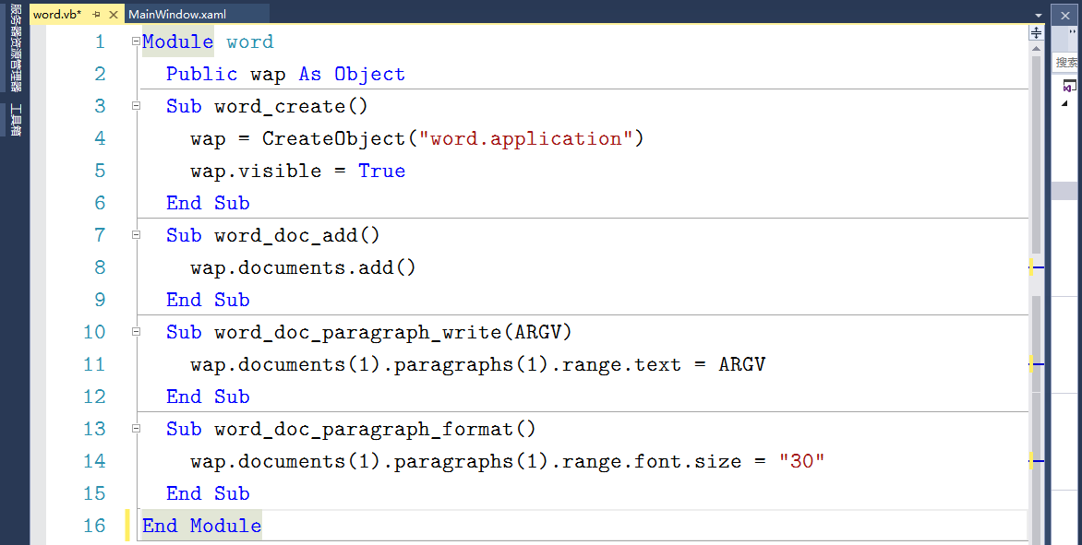The width and height of the screenshot is (1082, 545).
Task: Switch to the MainWindow.xaml tab
Action: pos(177,15)
